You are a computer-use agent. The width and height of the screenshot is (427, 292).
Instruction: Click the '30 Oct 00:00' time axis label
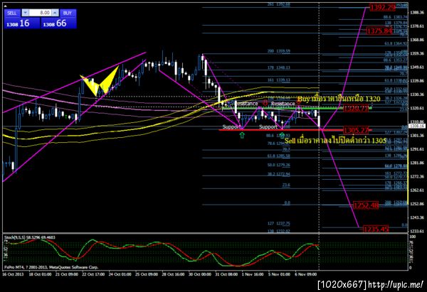[200, 274]
